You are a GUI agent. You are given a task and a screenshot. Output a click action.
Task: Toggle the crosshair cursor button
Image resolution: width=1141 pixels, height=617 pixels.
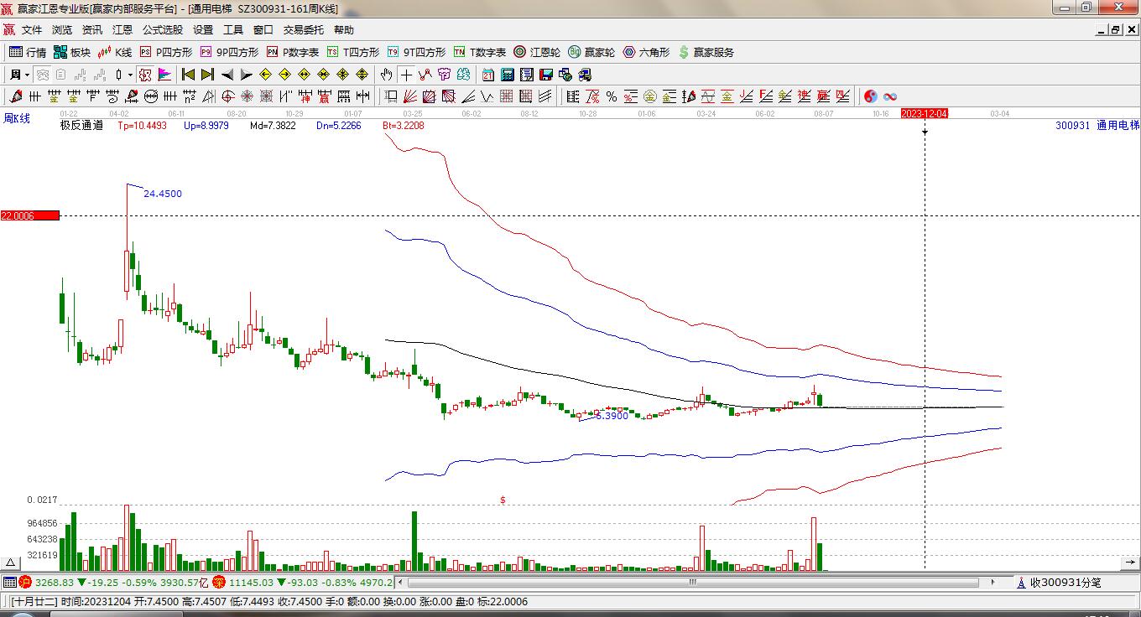coord(406,75)
